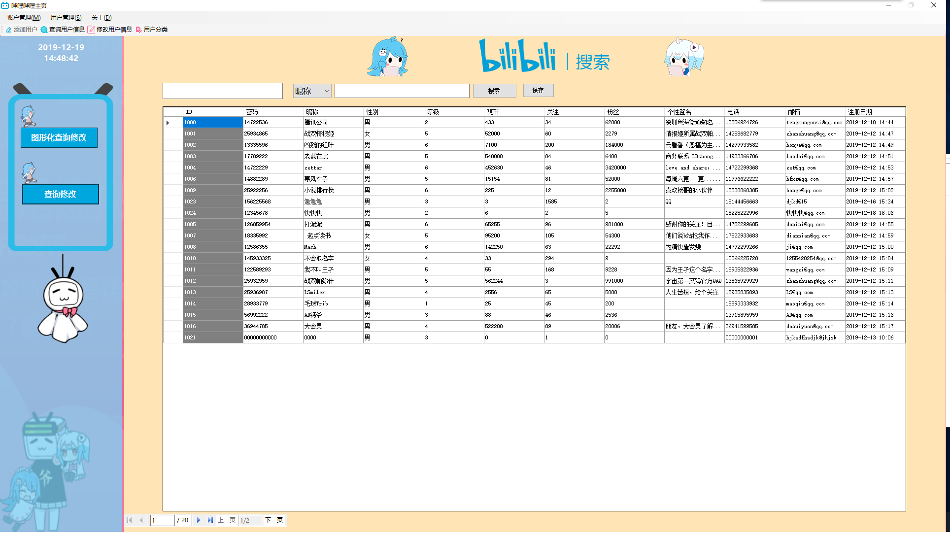Select the nickname cell 小说排行榜
The width and height of the screenshot is (950, 536).
[333, 190]
